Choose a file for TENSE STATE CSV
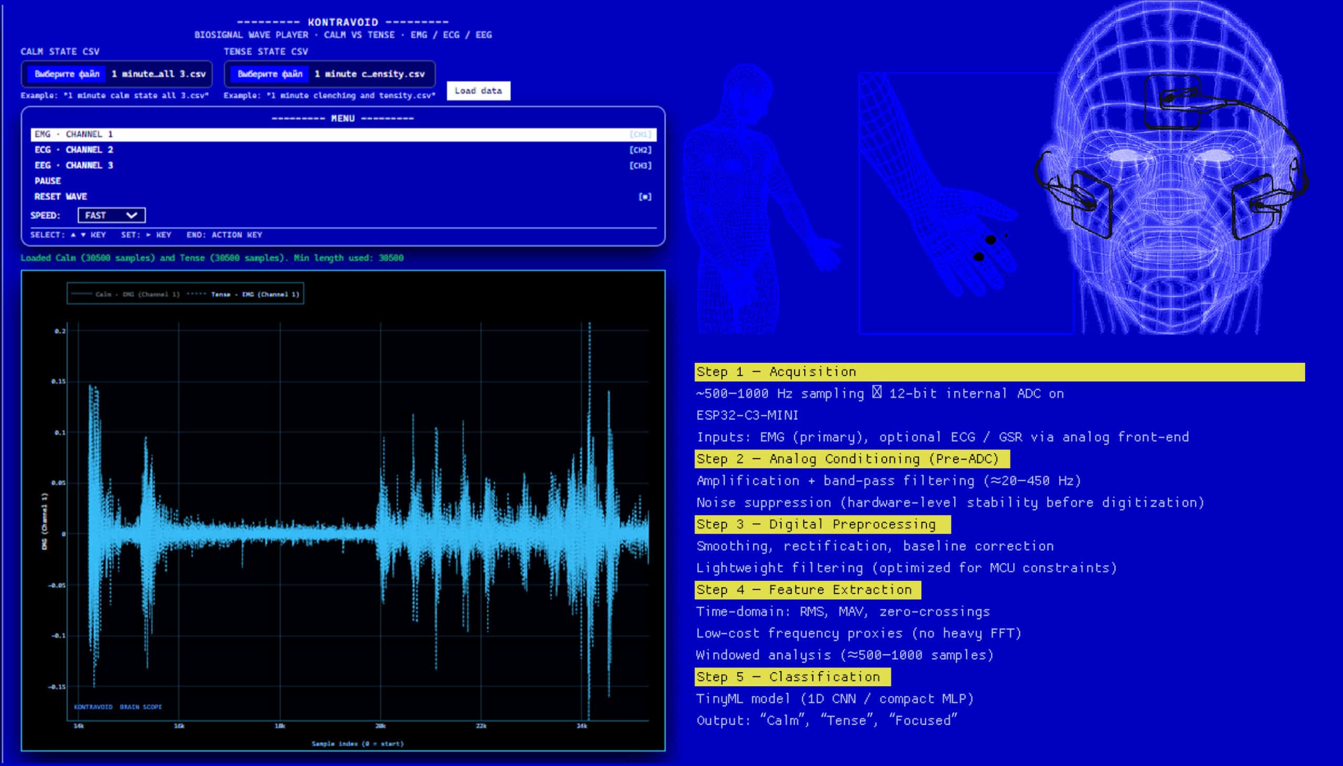The height and width of the screenshot is (766, 1343). (270, 74)
